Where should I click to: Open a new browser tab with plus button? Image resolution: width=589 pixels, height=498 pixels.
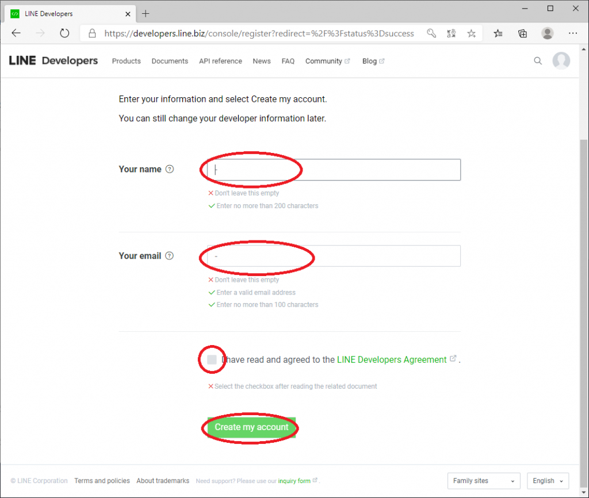click(x=146, y=13)
